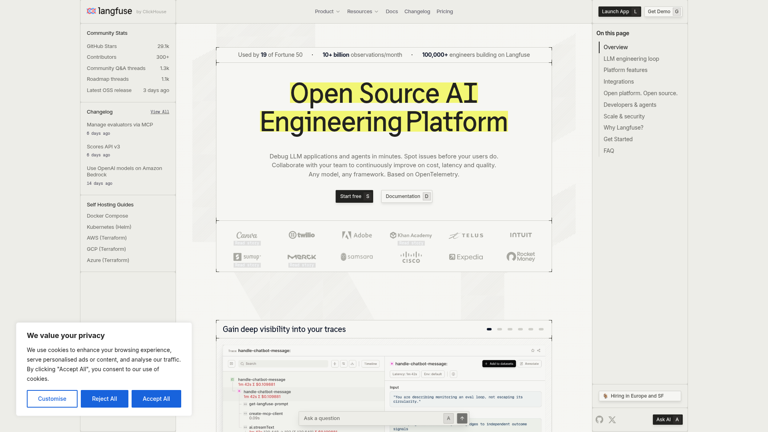Click the Samsara logo
Viewport: 768px width, 432px height.
[x=357, y=257]
